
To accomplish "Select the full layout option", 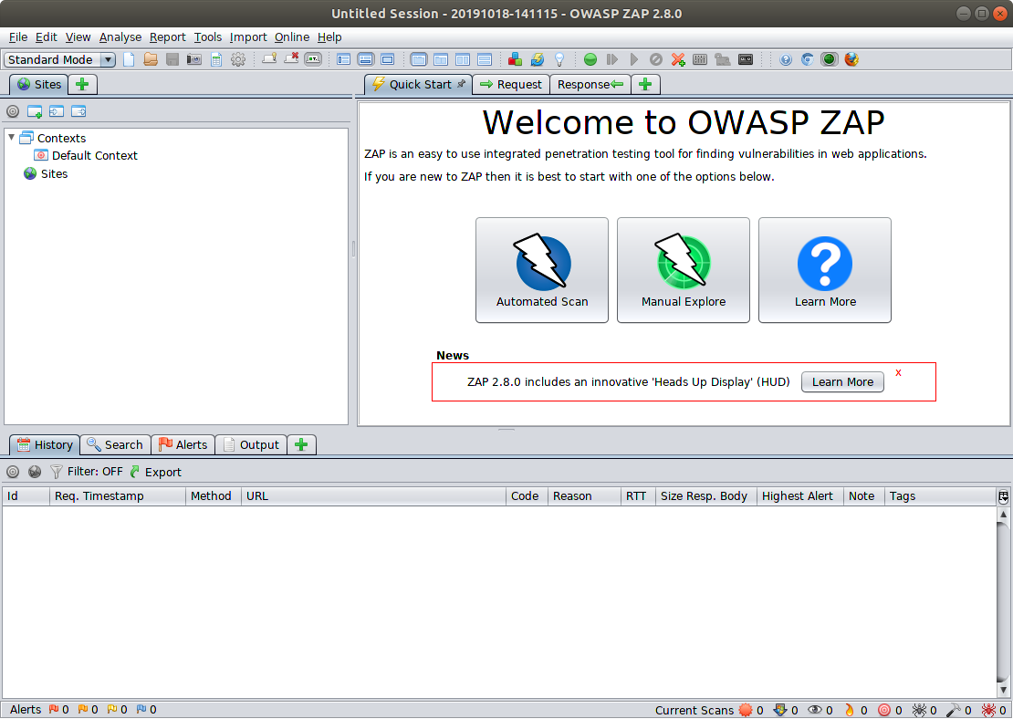I will tap(388, 59).
